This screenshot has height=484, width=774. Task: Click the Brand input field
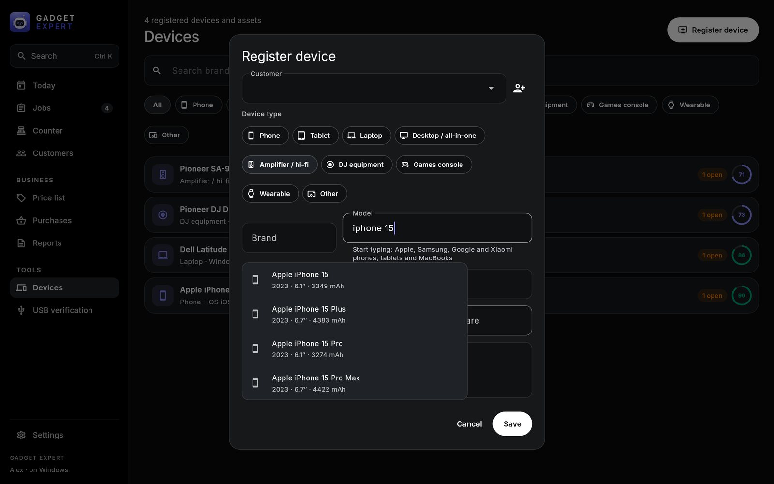point(289,238)
